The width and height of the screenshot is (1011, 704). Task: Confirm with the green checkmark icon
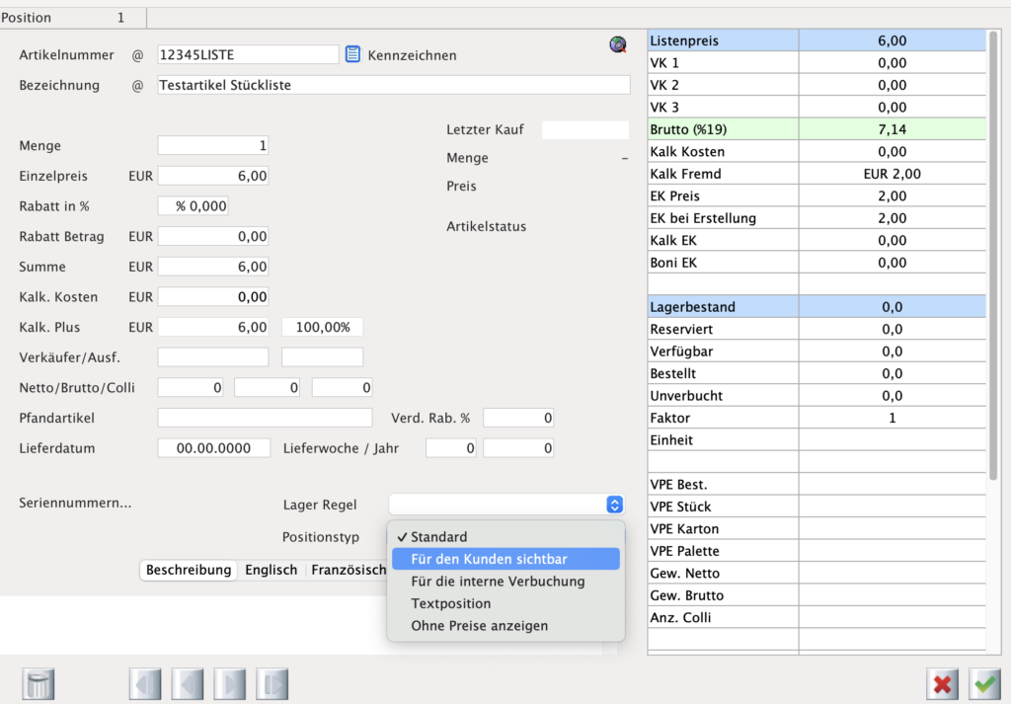click(x=984, y=683)
